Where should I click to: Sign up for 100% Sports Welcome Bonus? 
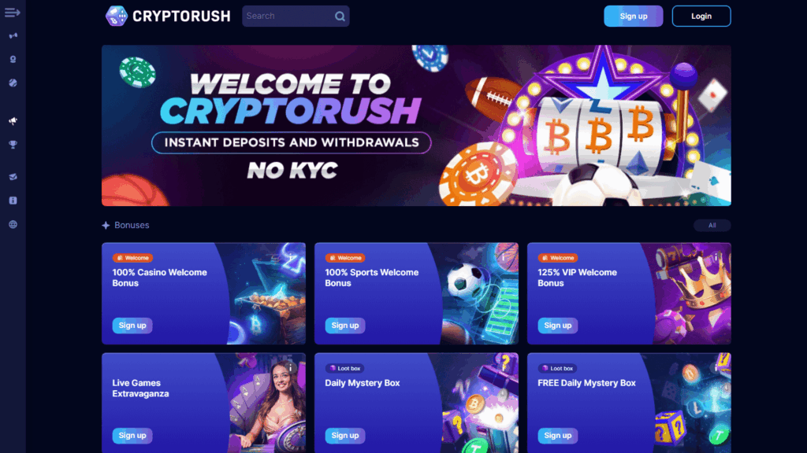coord(345,325)
